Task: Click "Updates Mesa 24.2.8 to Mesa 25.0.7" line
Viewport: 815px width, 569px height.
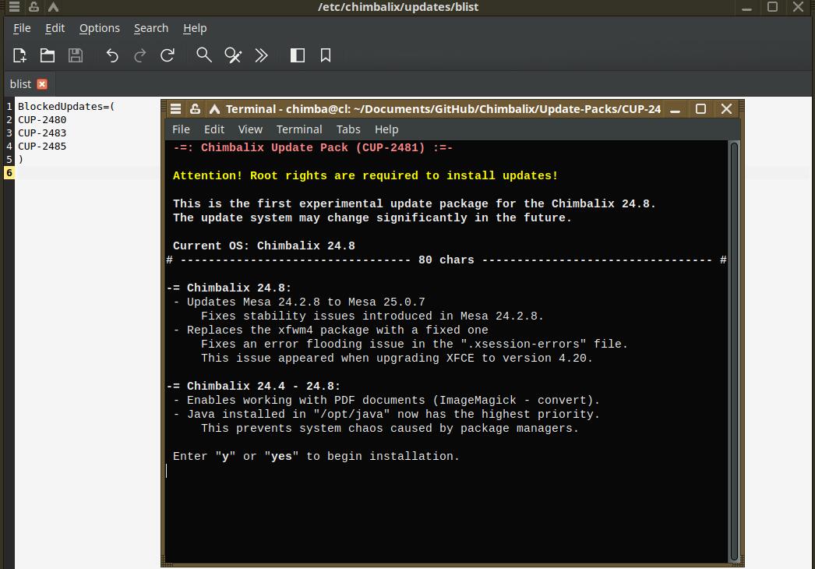Action: 305,302
